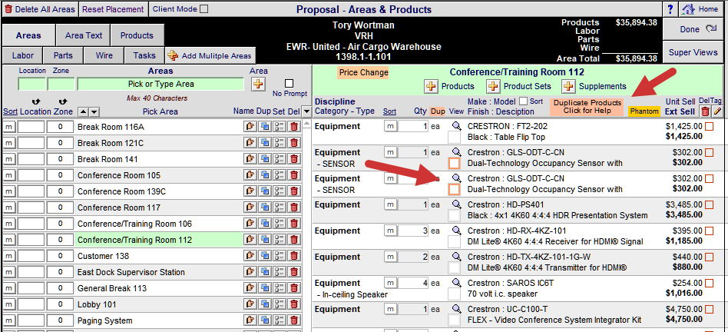Switch to the Areas tab

28,35
